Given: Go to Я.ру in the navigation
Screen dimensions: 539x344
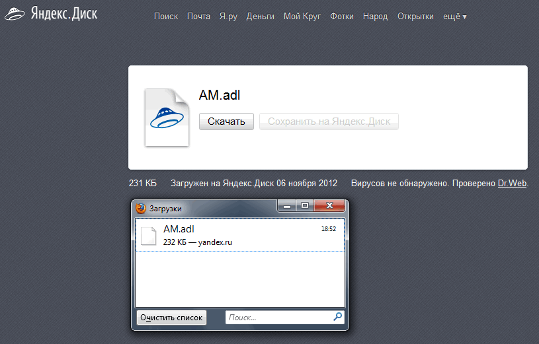Looking at the screenshot, I should [x=228, y=17].
